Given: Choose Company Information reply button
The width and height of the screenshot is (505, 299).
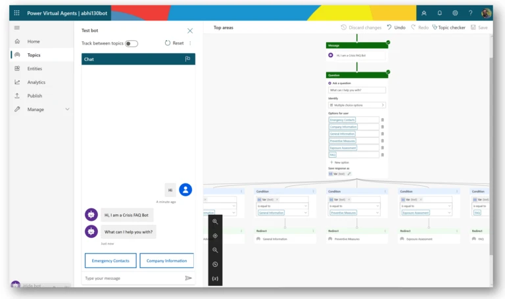Looking at the screenshot, I should coord(166,261).
